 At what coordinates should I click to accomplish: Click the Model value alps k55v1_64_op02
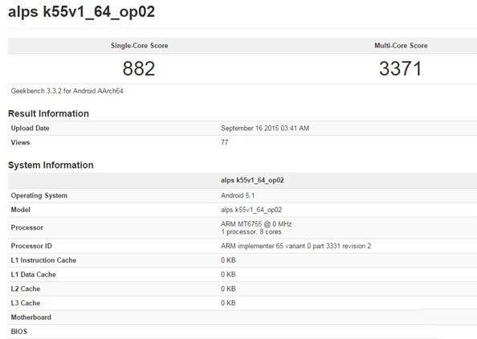(x=251, y=210)
